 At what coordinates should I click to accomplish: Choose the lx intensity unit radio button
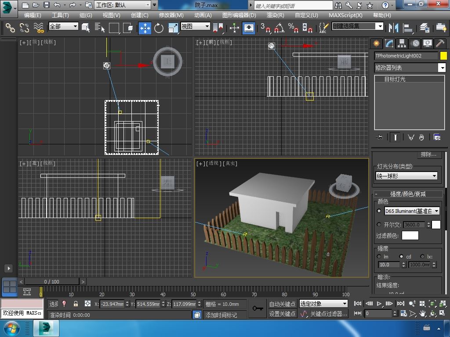point(422,256)
